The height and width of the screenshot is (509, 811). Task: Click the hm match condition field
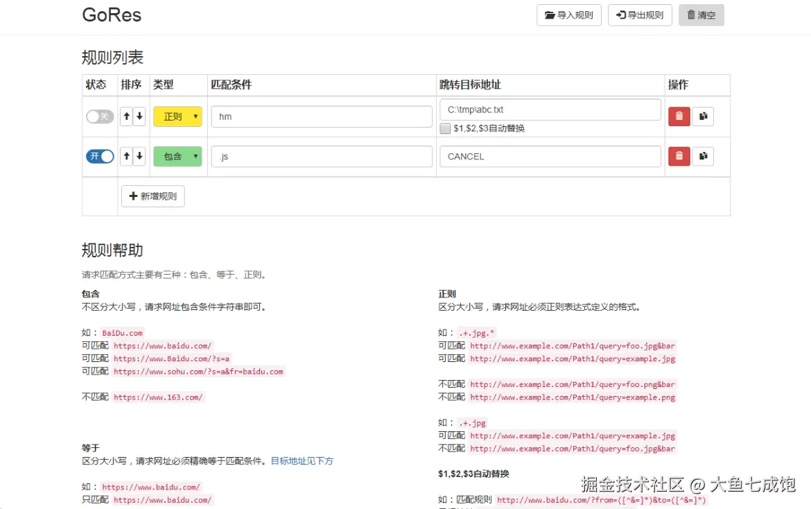tap(322, 117)
